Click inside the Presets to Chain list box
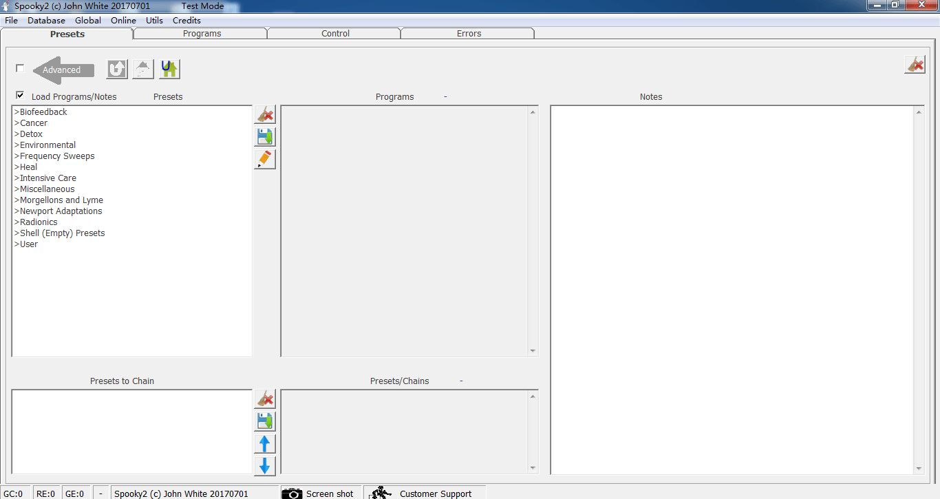940x499 pixels. [x=131, y=432]
